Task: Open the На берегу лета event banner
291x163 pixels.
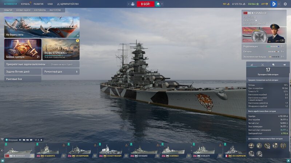Action: click(42, 27)
